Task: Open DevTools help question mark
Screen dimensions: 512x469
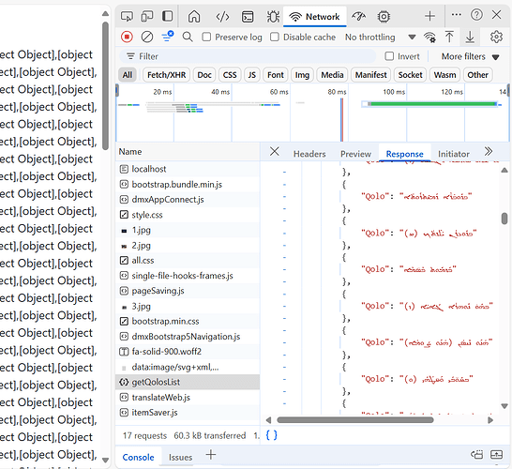Action: [x=476, y=15]
